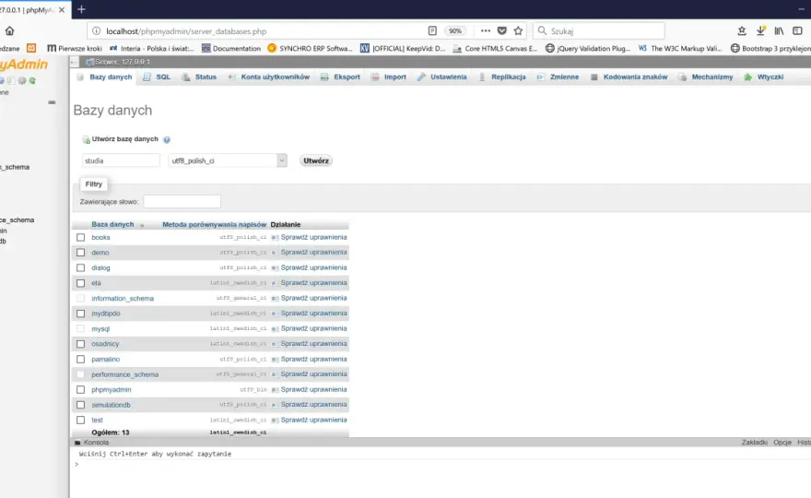Toggle reader view icon in address bar
811x498 pixels.
432,31
